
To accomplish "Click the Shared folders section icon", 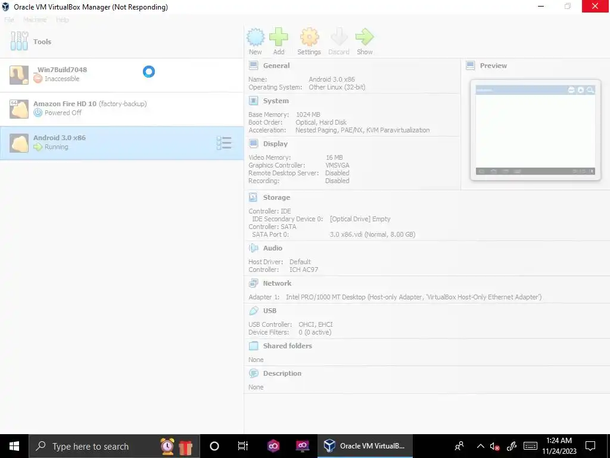I will click(253, 346).
